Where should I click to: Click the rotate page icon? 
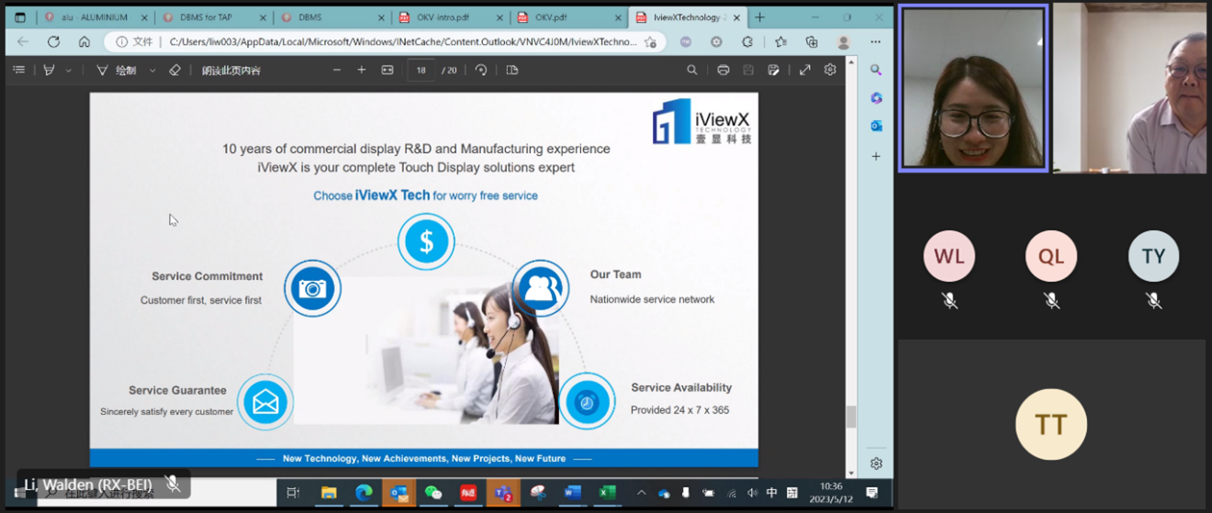[x=481, y=70]
